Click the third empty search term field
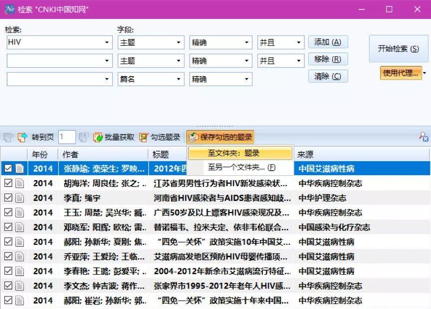The height and width of the screenshot is (309, 431). (60, 79)
